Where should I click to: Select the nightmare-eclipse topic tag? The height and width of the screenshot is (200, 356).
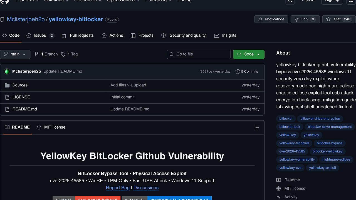(336, 159)
